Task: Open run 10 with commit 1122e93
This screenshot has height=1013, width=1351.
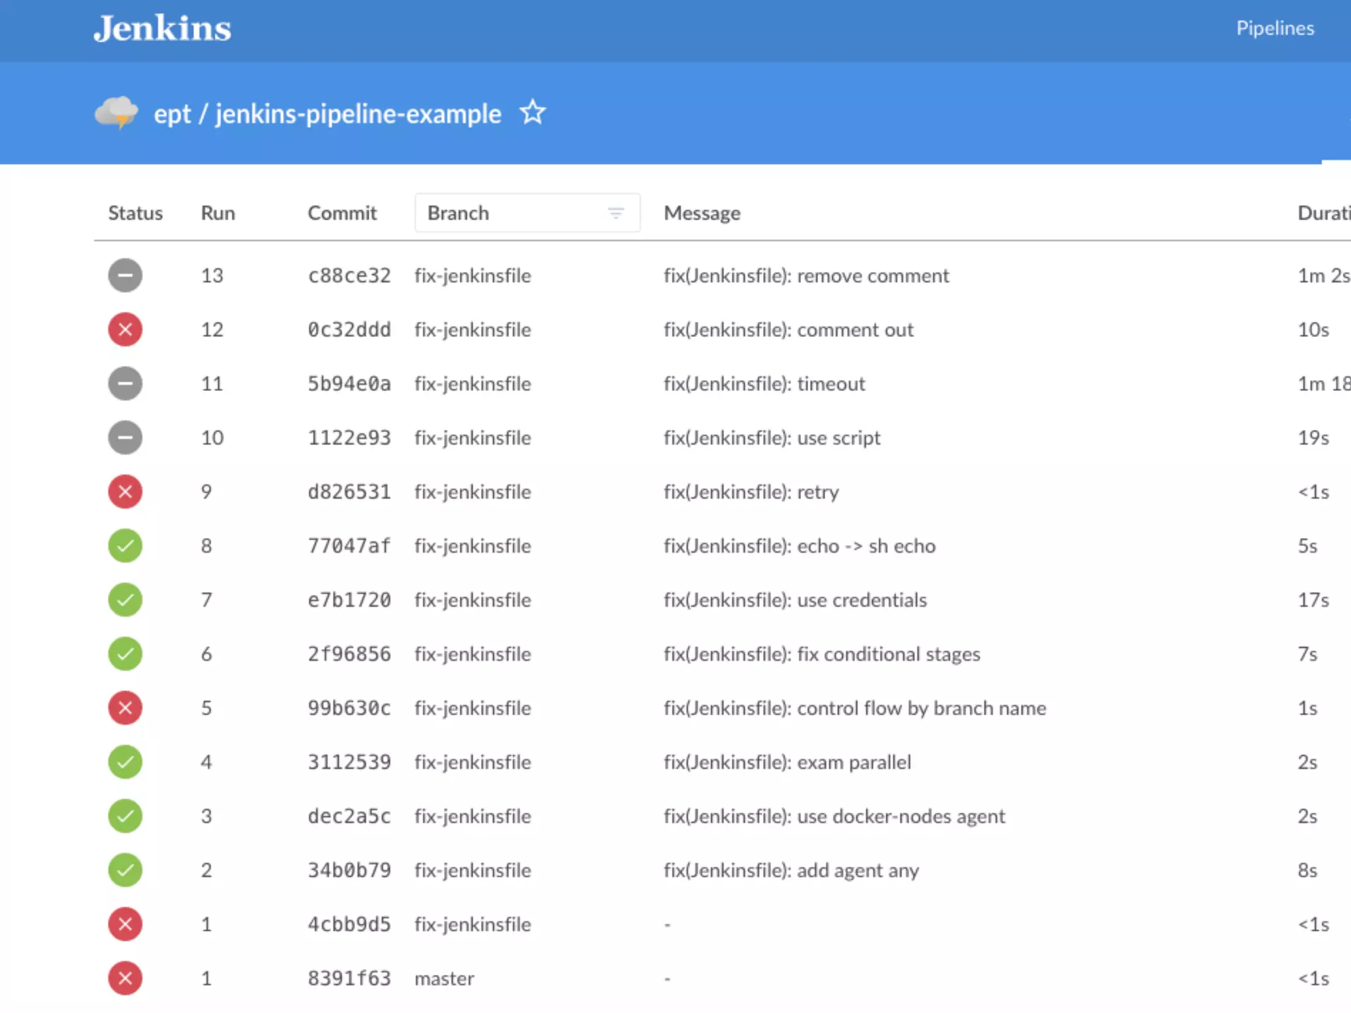Action: pos(349,438)
